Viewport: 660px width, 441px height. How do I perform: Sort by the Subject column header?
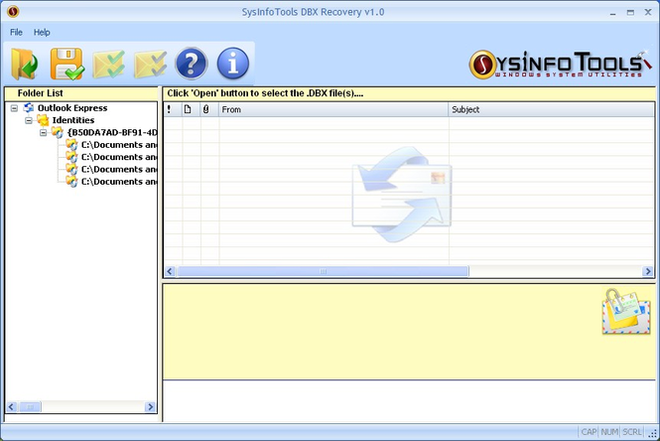[552, 109]
